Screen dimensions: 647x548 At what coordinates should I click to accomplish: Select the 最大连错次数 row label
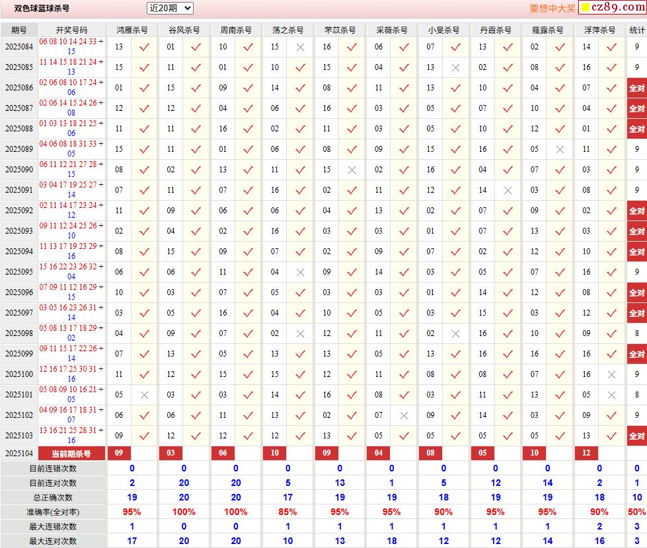pyautogui.click(x=54, y=527)
